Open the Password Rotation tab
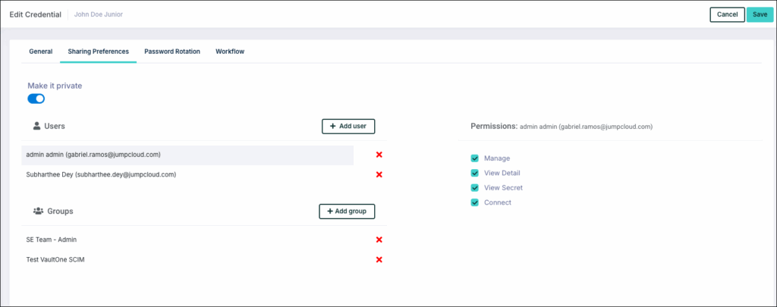 (172, 52)
